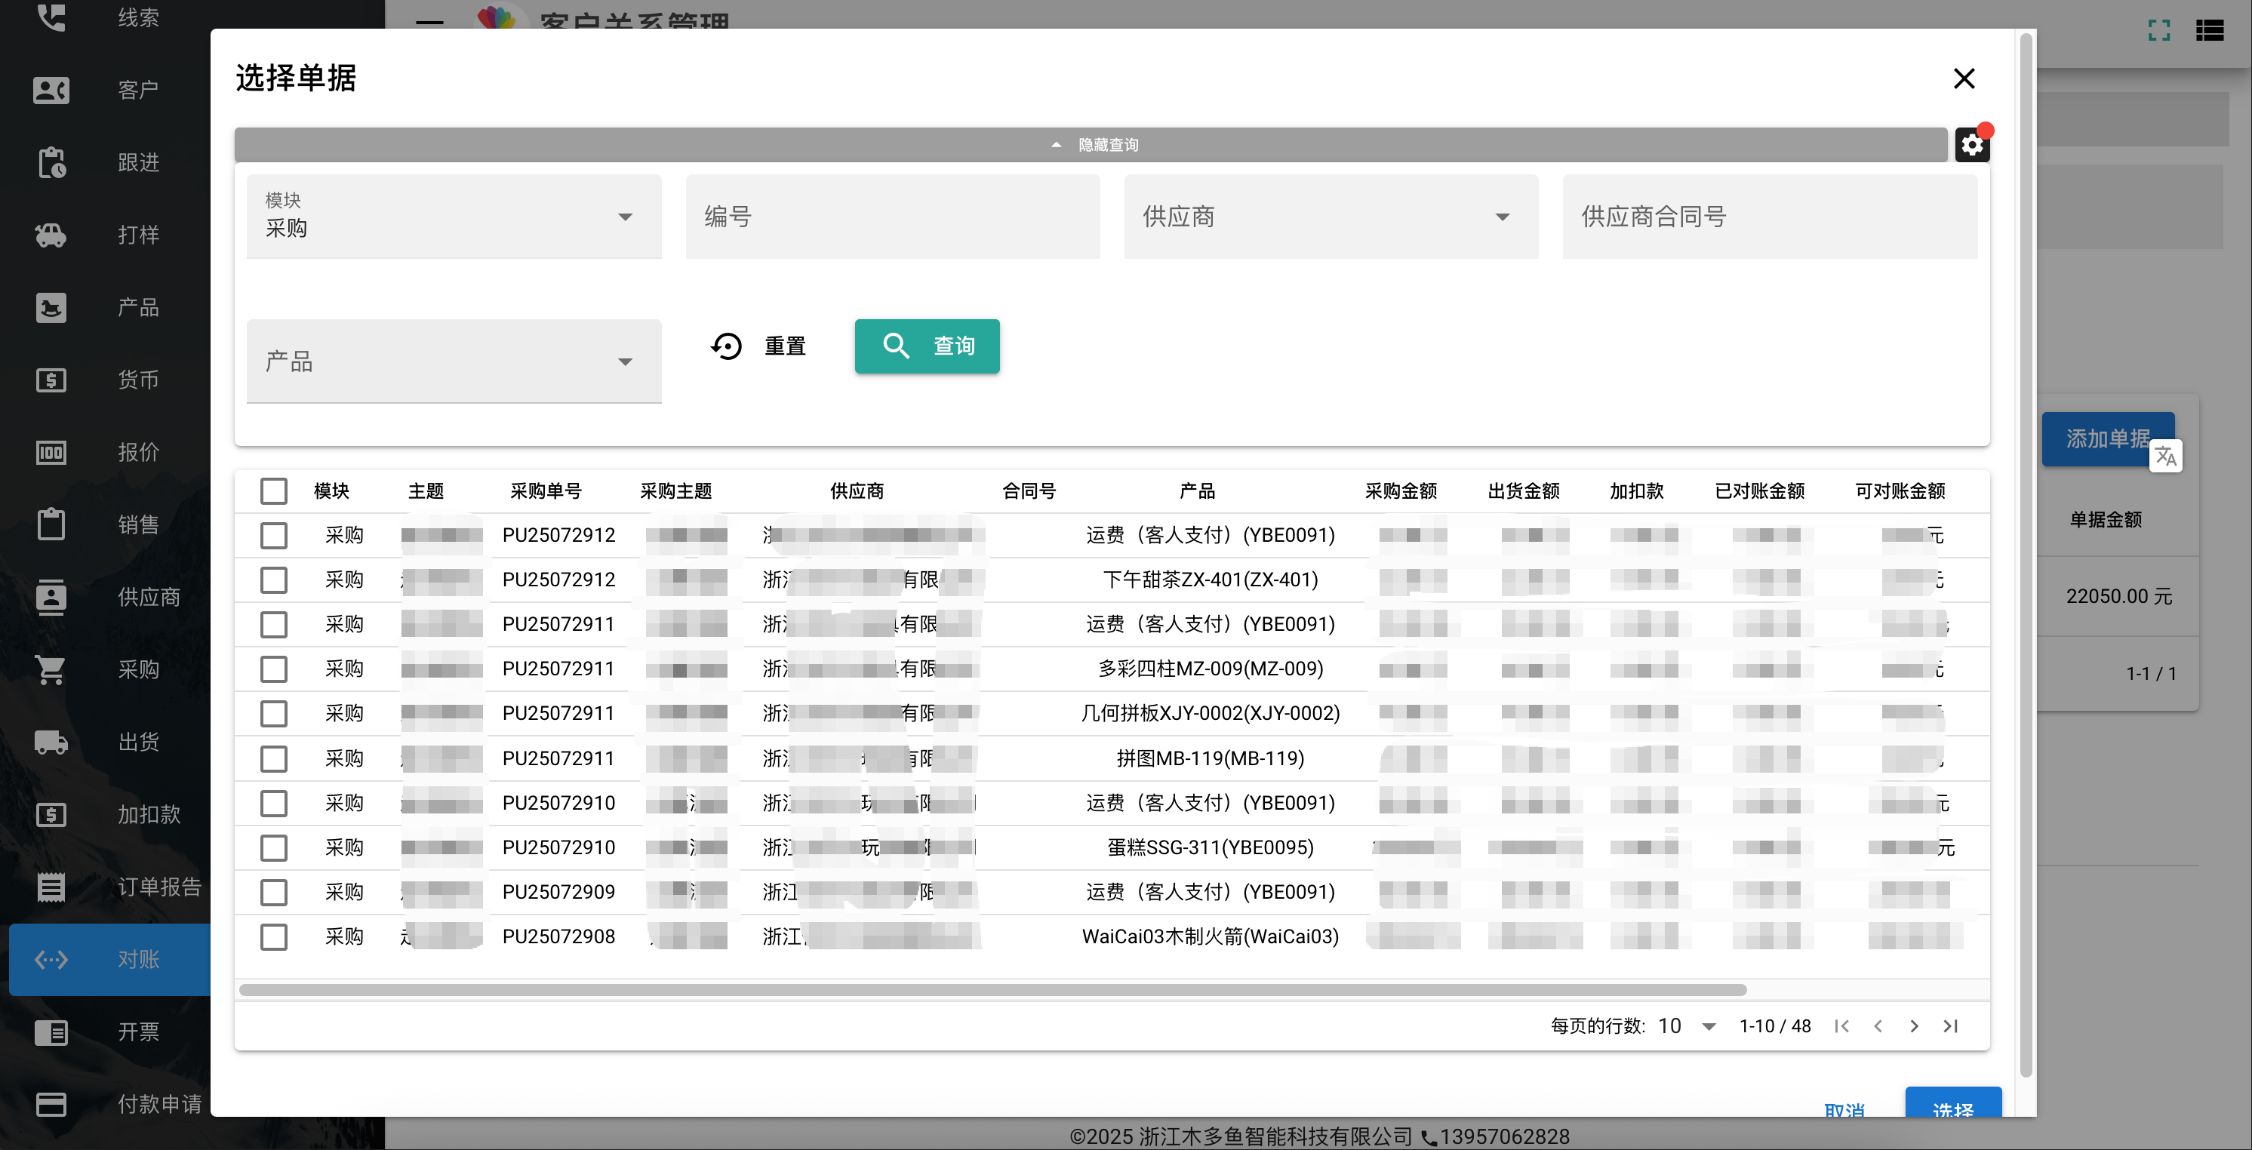Go to the next page arrow
Image resolution: width=2252 pixels, height=1150 pixels.
tap(1914, 1026)
